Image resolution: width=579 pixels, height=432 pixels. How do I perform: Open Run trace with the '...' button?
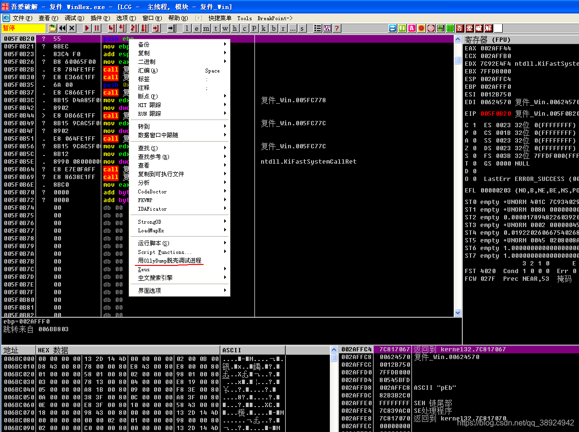coord(293,28)
